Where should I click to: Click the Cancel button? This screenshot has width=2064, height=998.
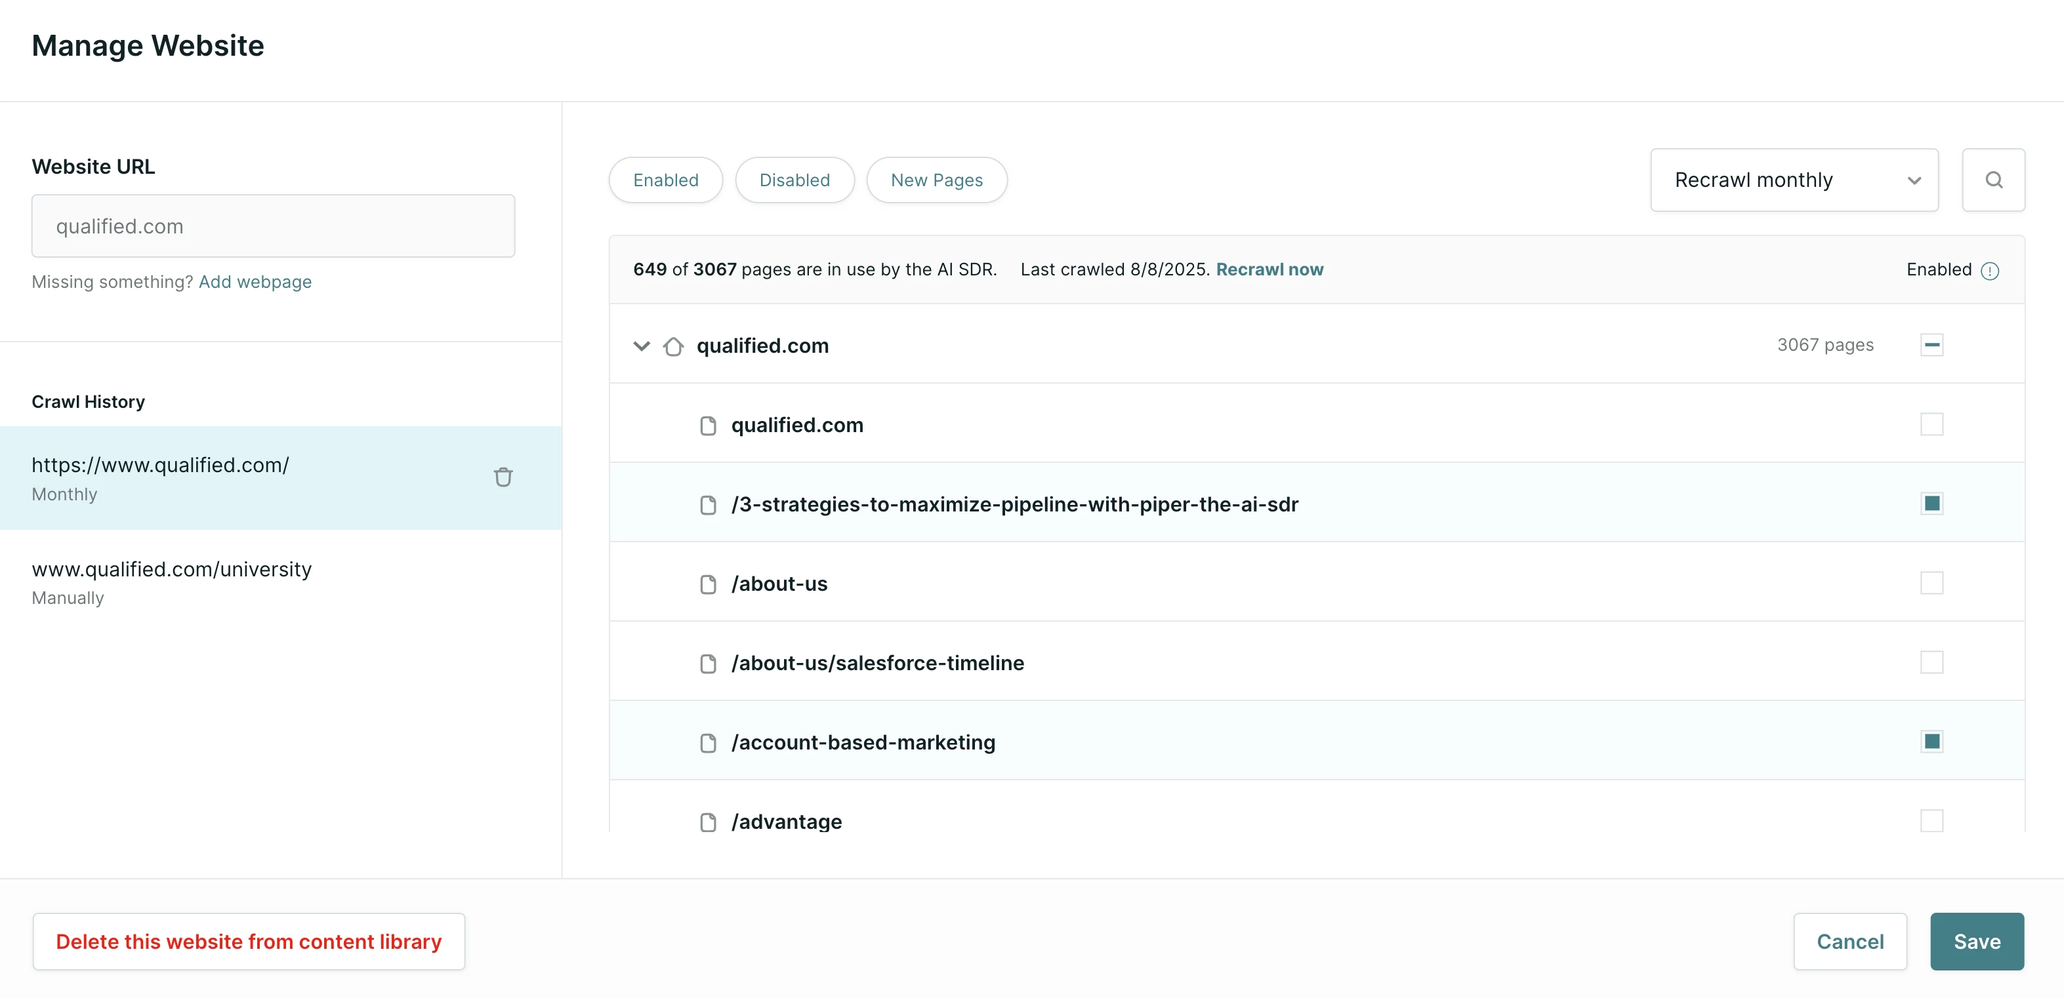(1849, 942)
